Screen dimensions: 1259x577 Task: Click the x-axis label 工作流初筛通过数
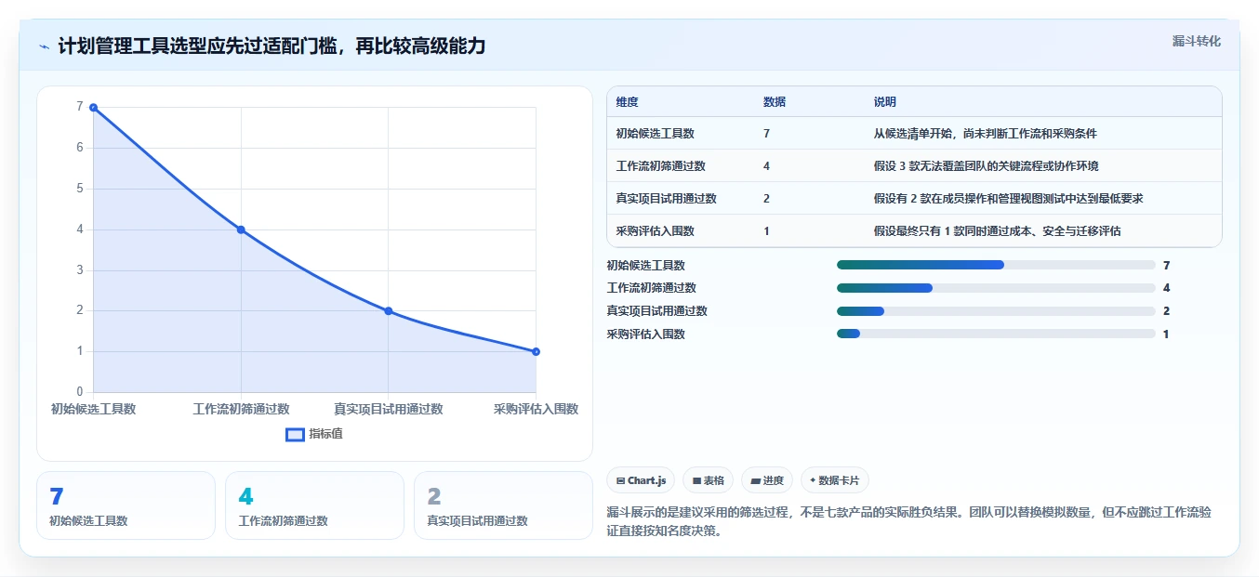[x=241, y=409]
